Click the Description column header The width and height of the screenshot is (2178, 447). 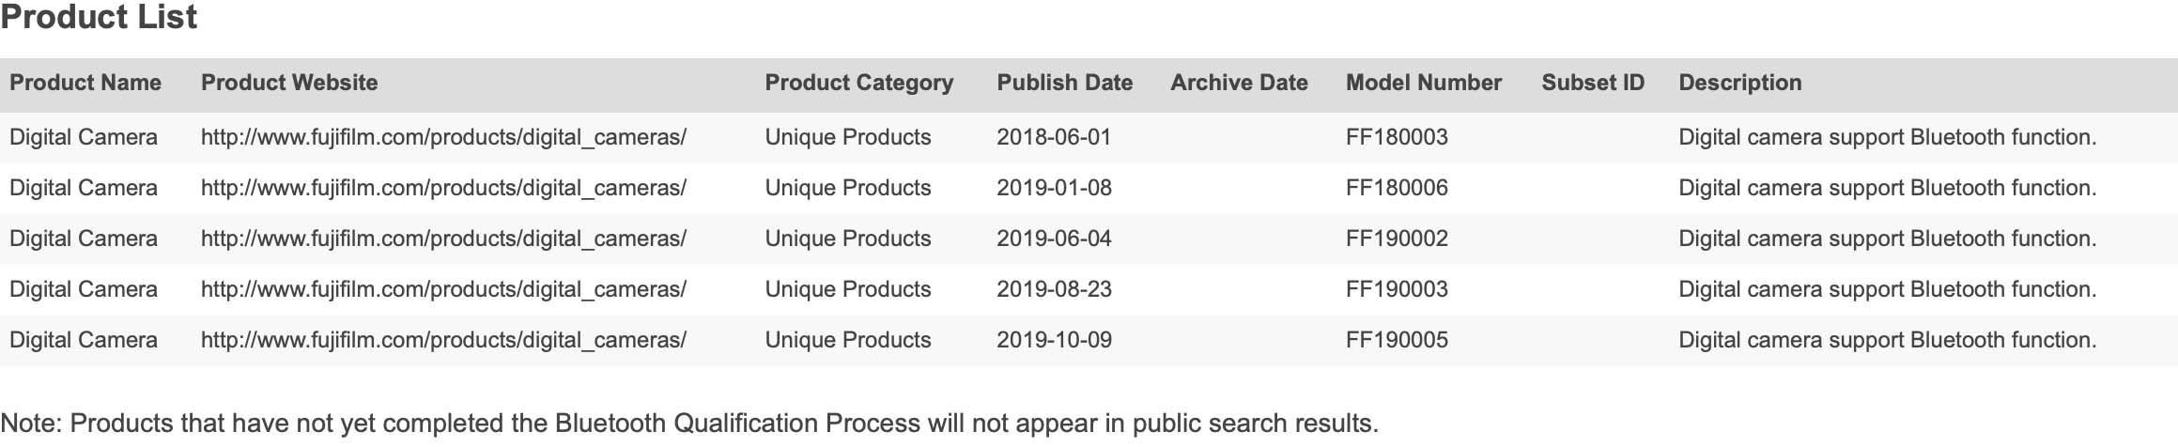(x=1740, y=83)
